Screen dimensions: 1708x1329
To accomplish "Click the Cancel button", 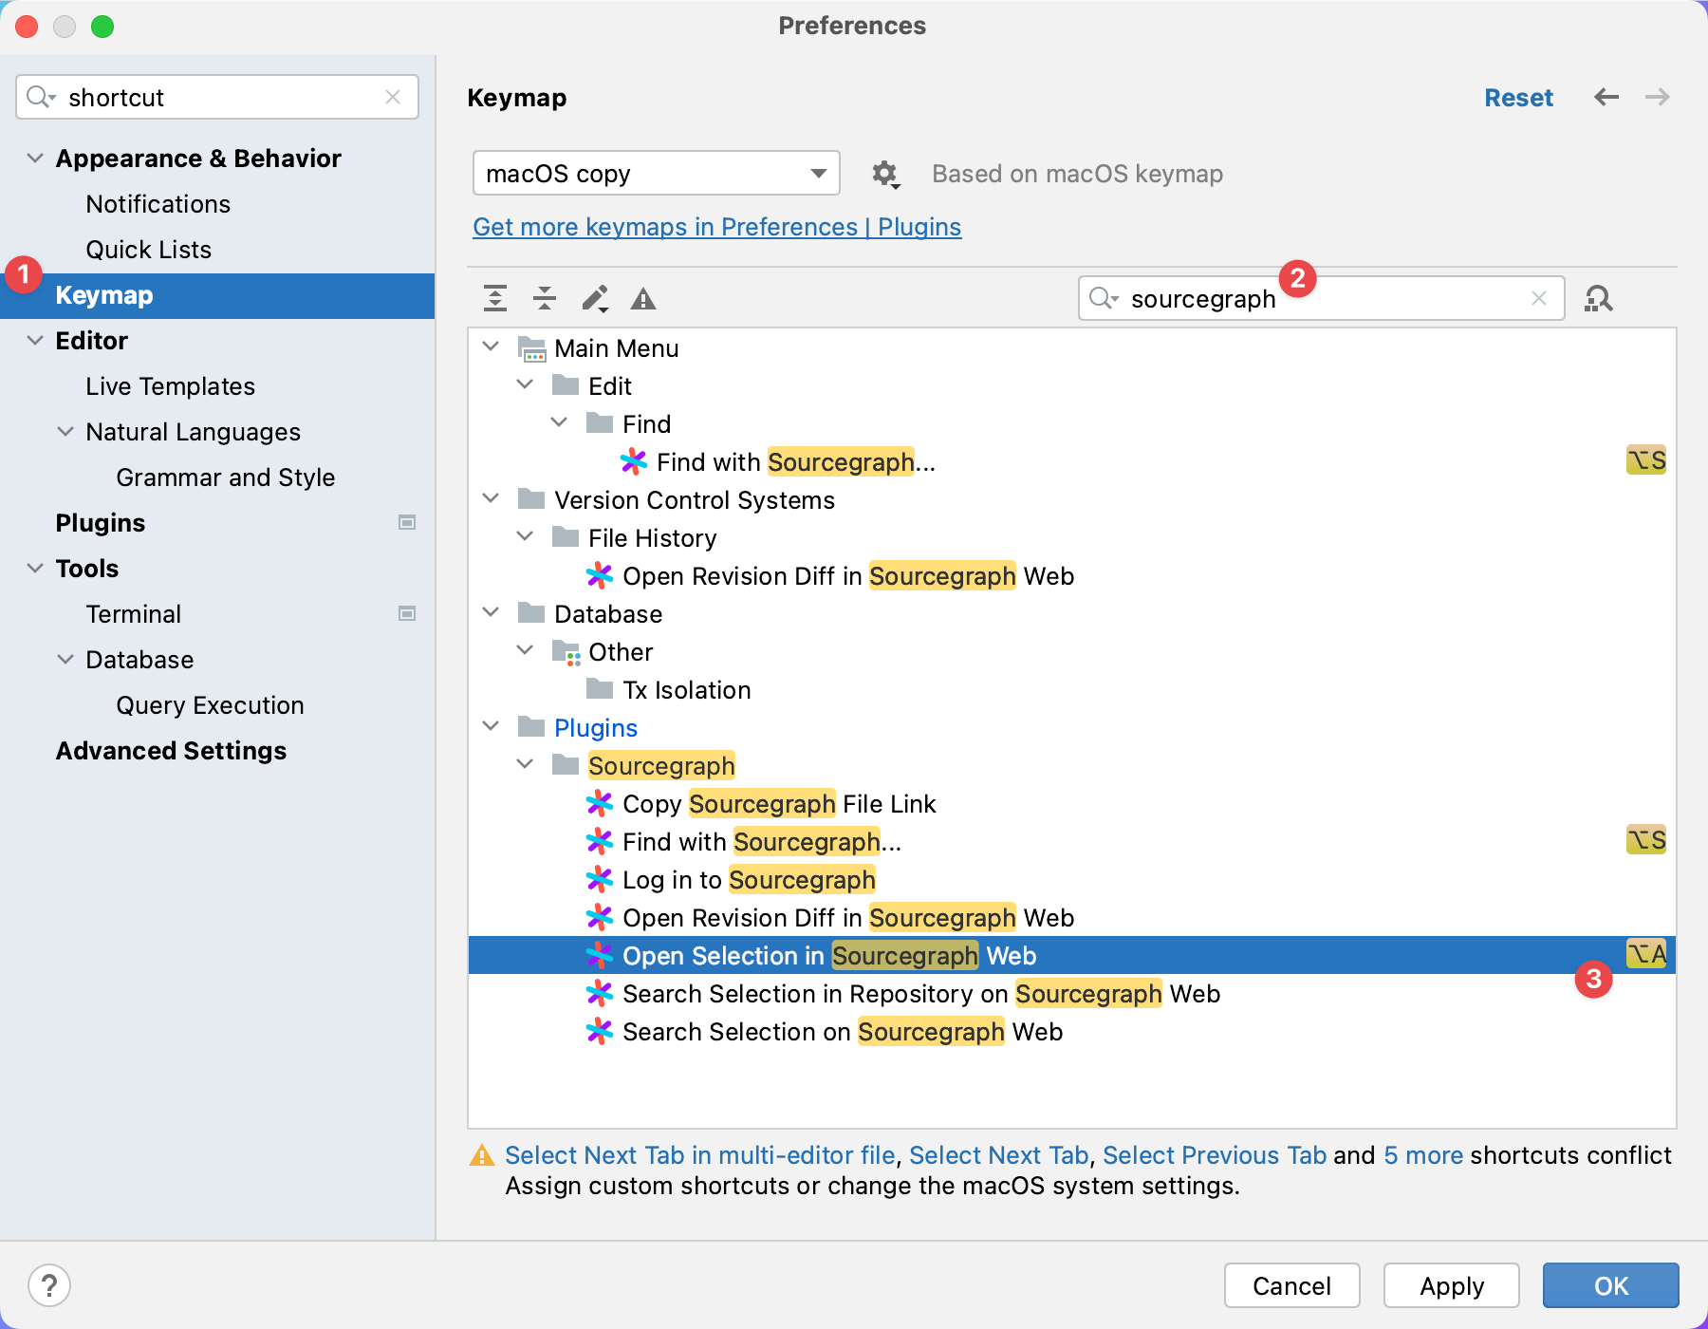I will (x=1291, y=1285).
